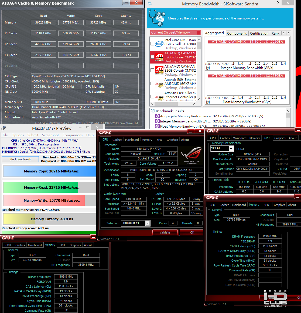This screenshot has width=301, height=313.
Task: Switch to the Aggregated tab in Sandra
Action: (x=214, y=33)
